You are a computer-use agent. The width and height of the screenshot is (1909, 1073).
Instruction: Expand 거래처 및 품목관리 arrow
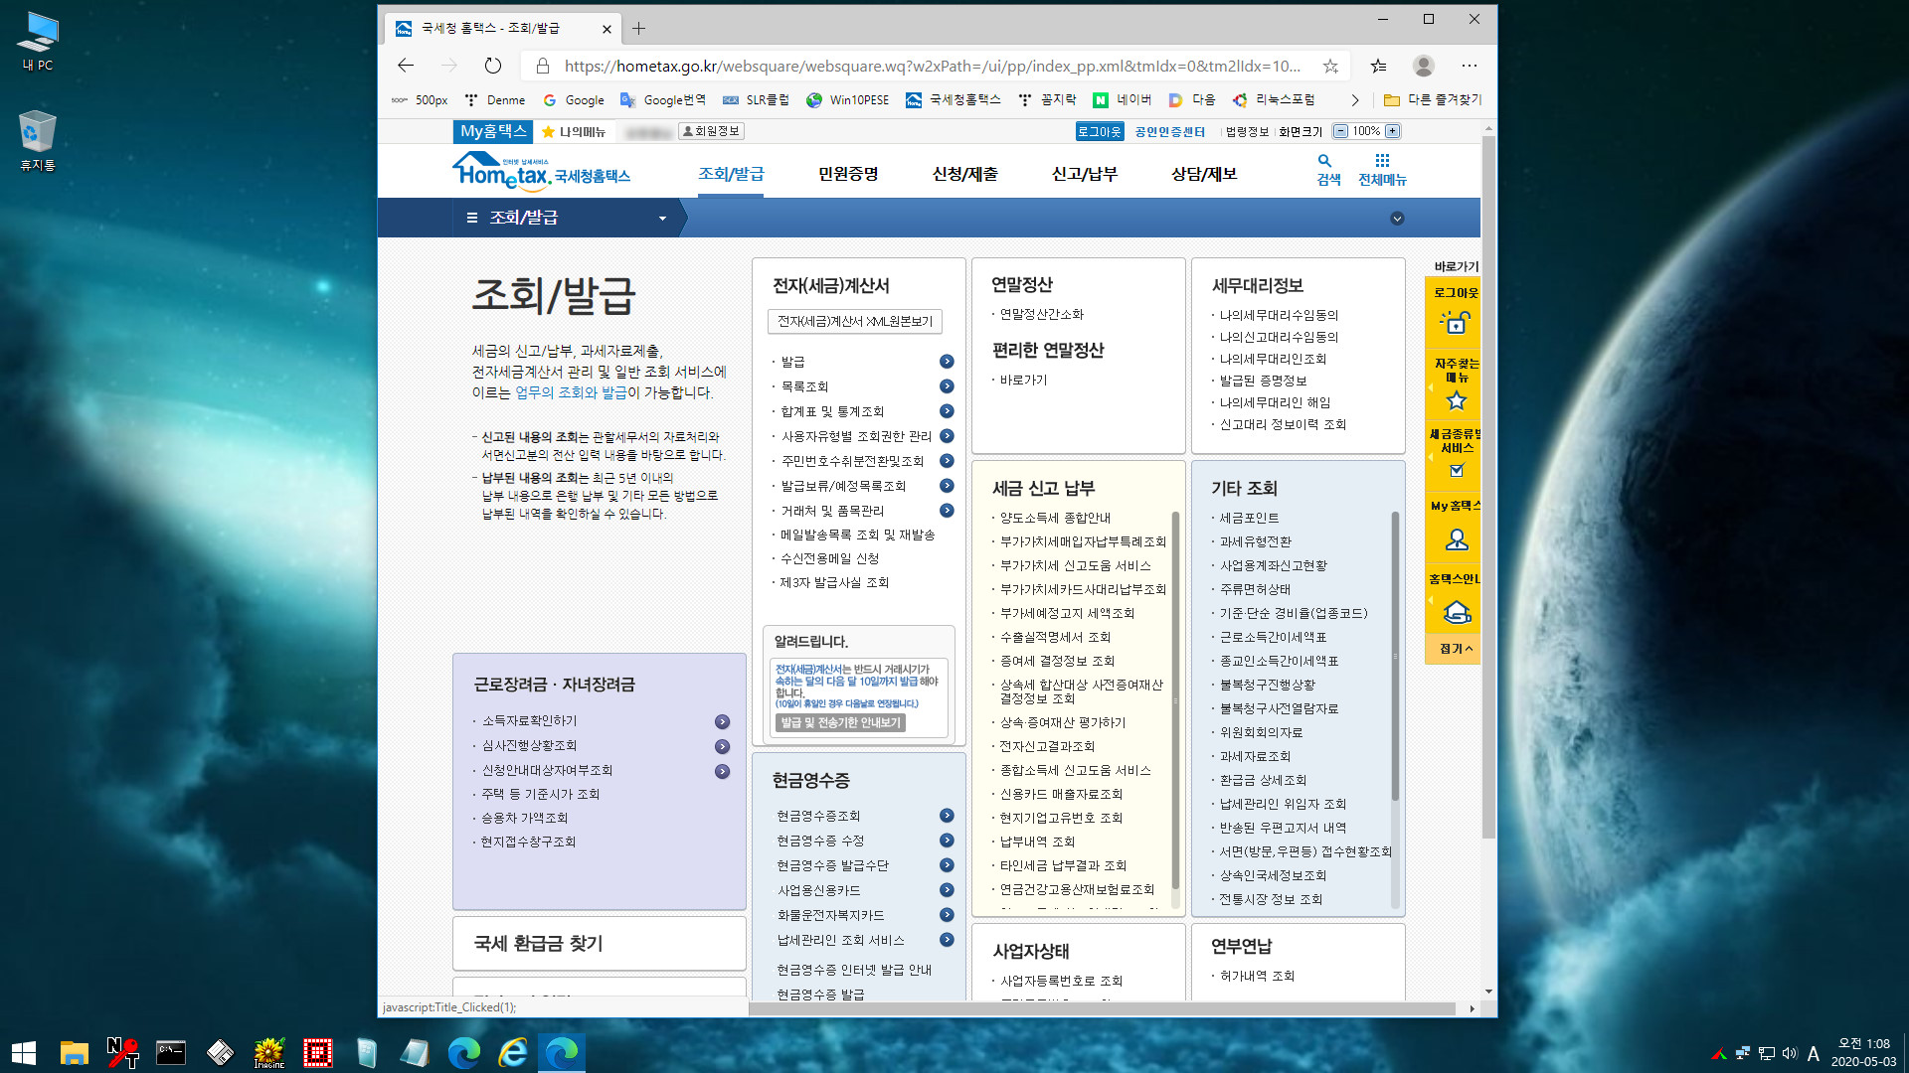coord(947,511)
